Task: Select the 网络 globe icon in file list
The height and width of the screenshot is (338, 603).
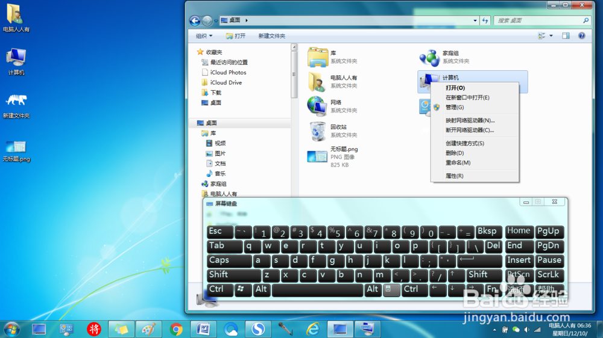Action: tap(317, 106)
